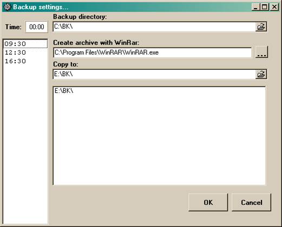Dismiss dialog with Cancel button
This screenshot has width=282, height=227.
[251, 202]
